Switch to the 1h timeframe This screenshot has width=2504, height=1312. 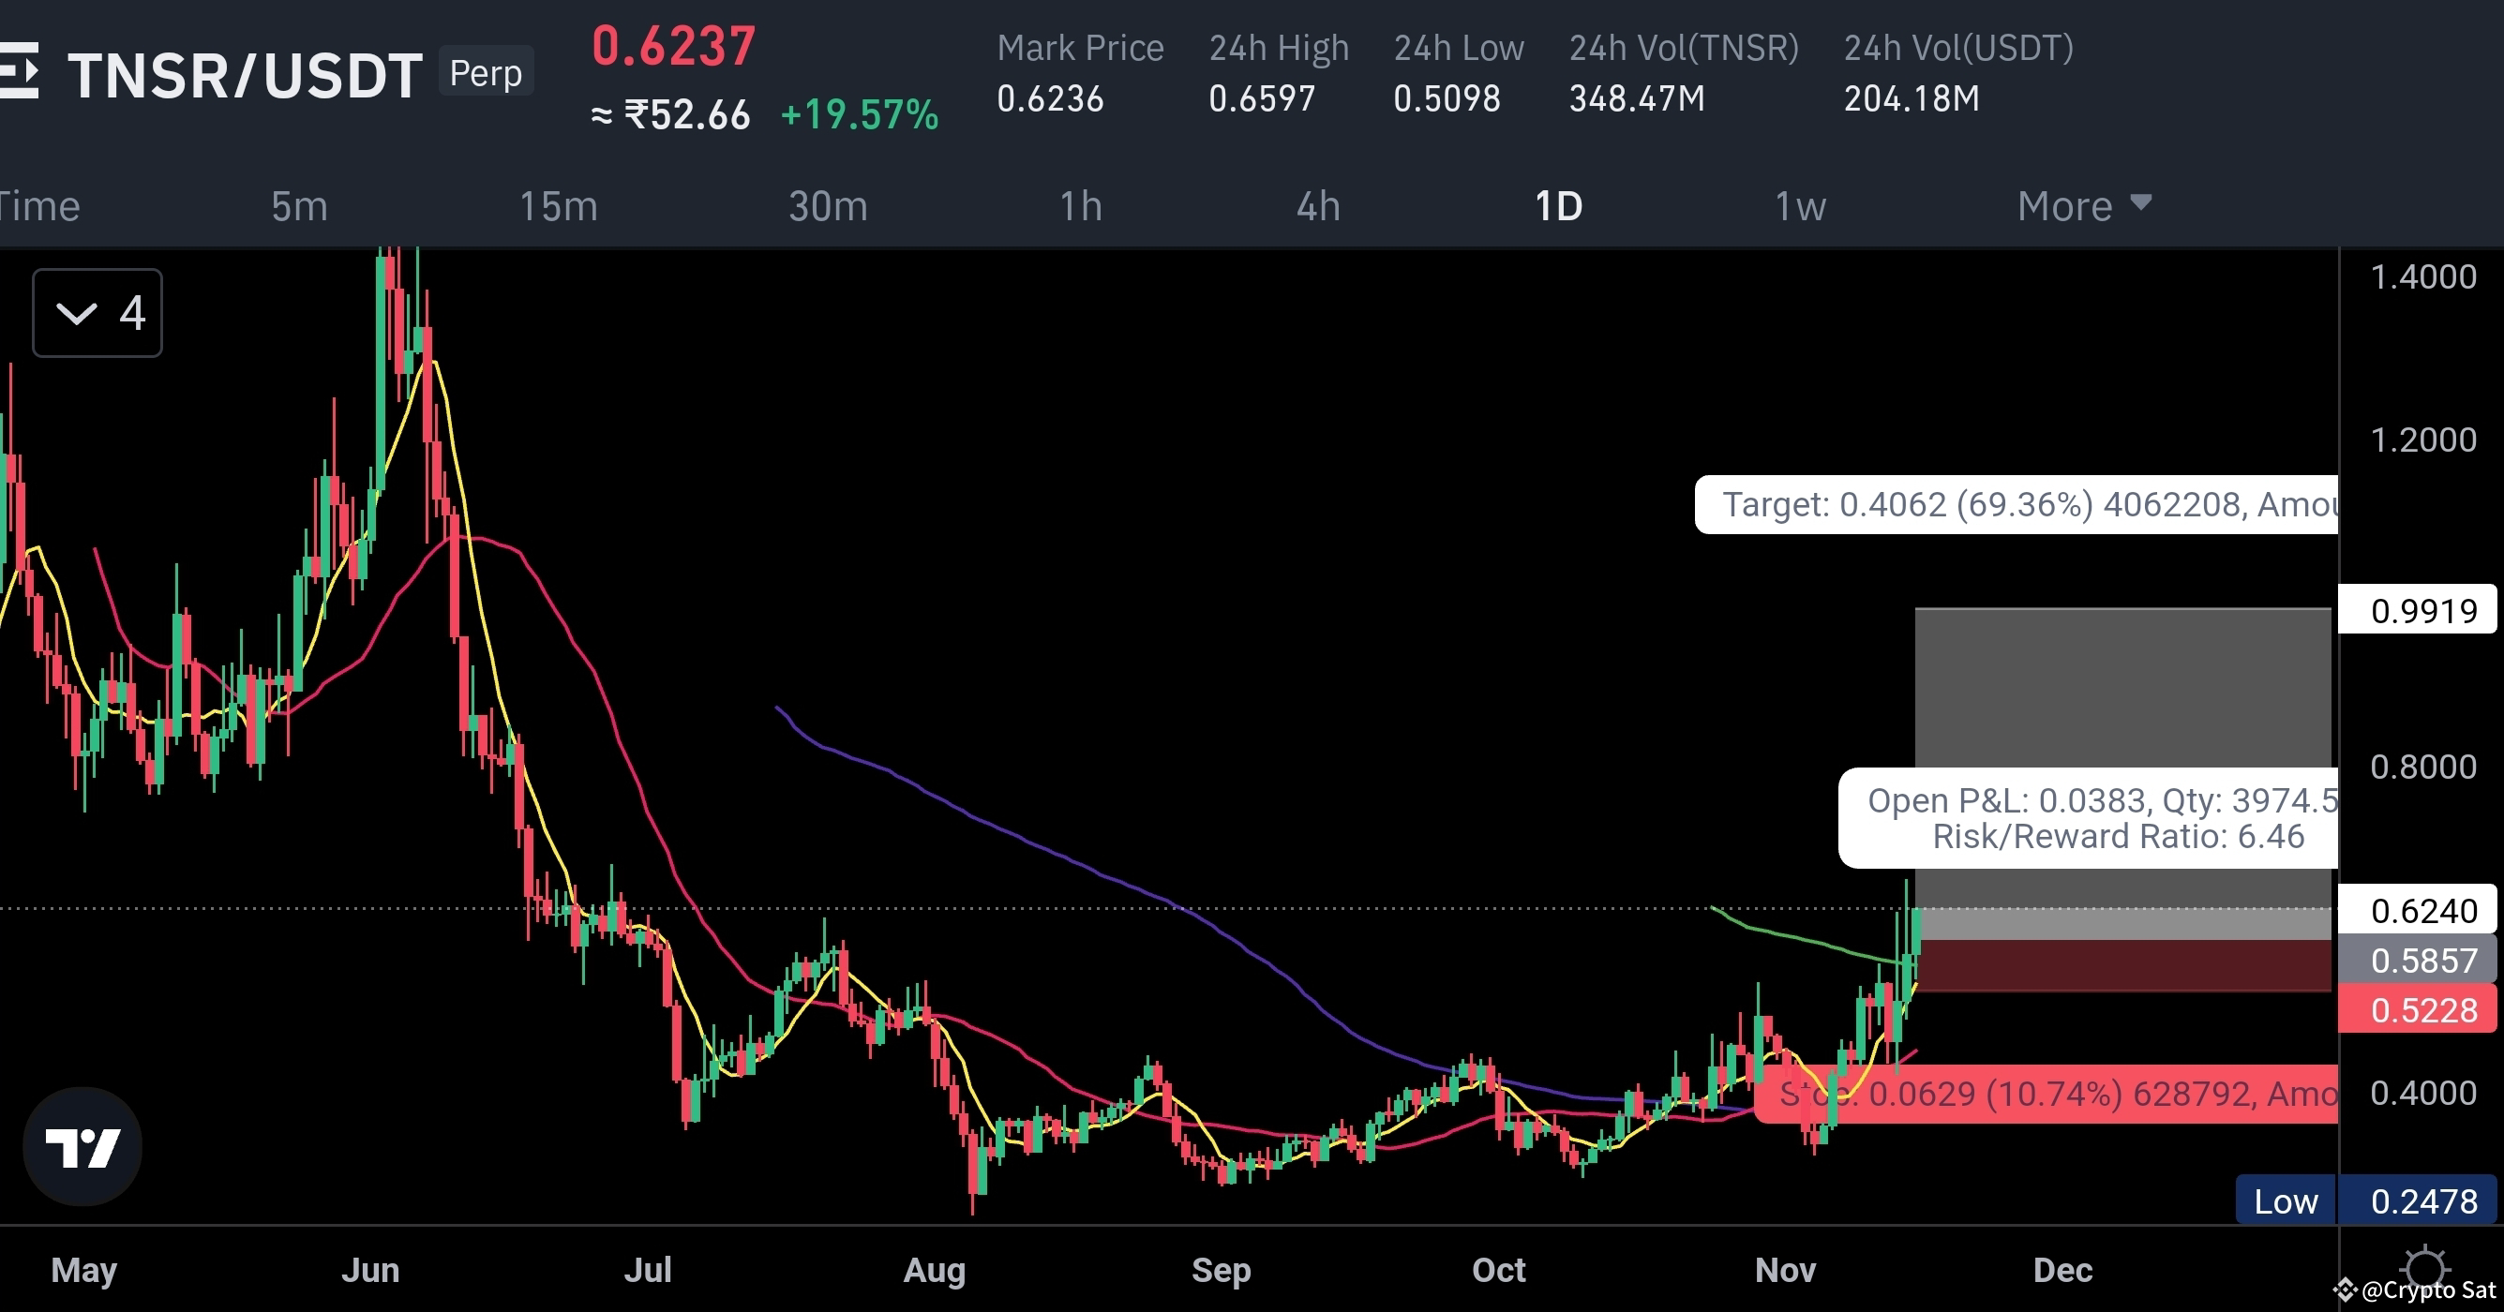point(1081,206)
